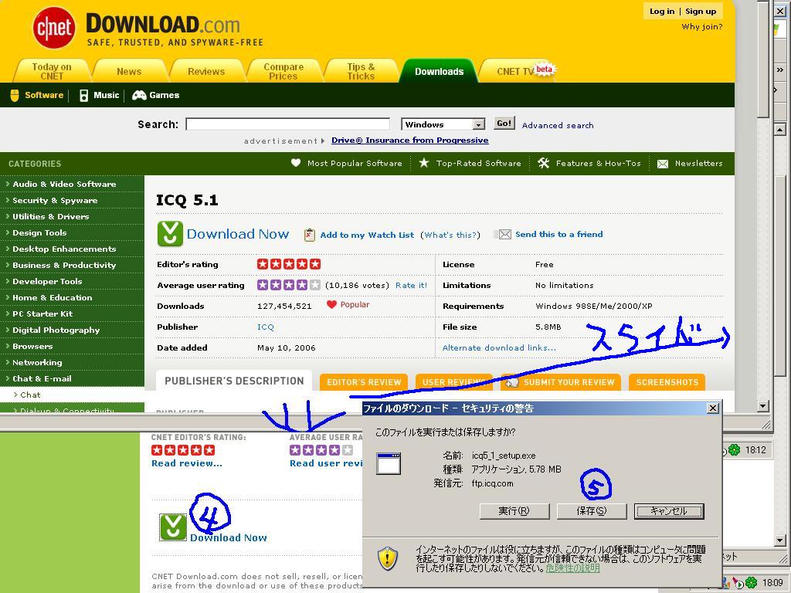Open the Advanced search link

[x=558, y=126]
